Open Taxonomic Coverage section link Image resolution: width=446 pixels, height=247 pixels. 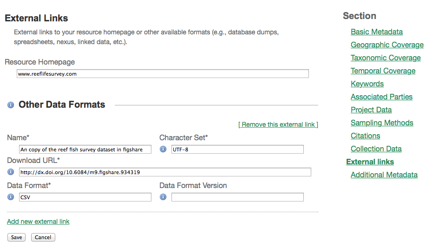pos(386,58)
